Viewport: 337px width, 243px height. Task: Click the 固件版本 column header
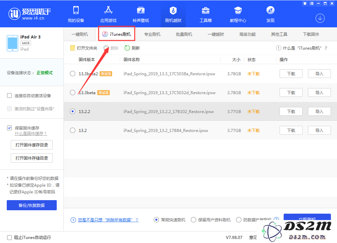pos(87,59)
